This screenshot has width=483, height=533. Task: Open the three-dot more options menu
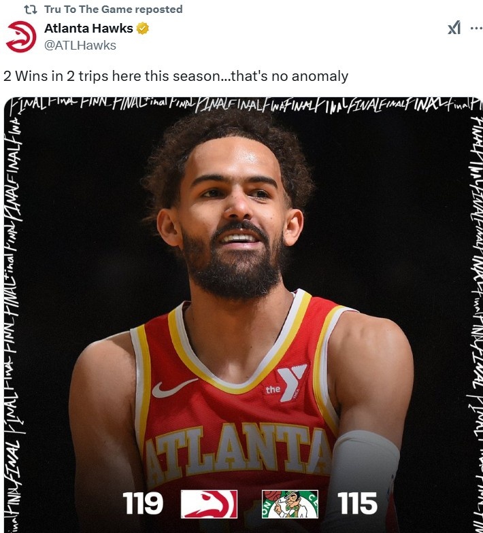coord(476,29)
